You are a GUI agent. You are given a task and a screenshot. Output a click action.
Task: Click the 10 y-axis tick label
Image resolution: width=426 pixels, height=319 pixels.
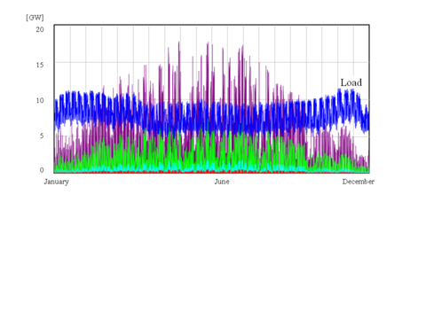click(40, 100)
